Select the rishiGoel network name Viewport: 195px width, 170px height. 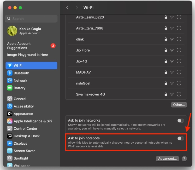(x=83, y=83)
